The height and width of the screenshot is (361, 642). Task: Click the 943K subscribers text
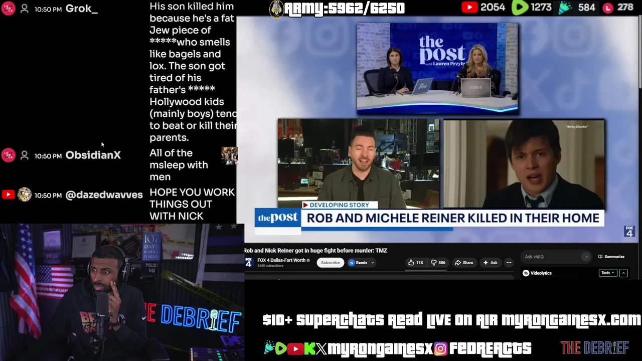tap(270, 266)
